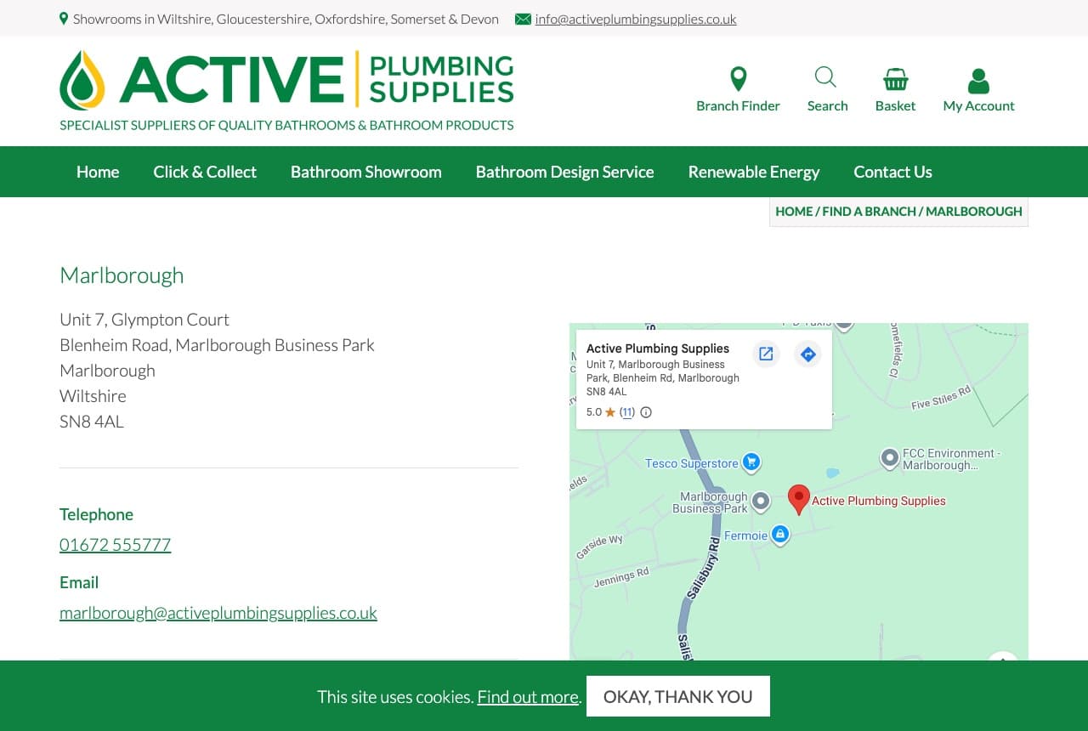
Task: Click the Search magnifier icon
Action: click(825, 77)
